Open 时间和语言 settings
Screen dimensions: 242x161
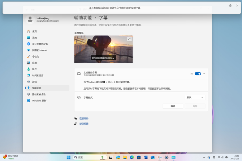tap(38, 75)
